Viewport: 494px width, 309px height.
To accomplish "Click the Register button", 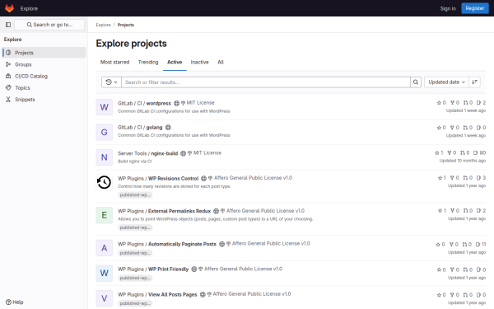I will (x=475, y=8).
